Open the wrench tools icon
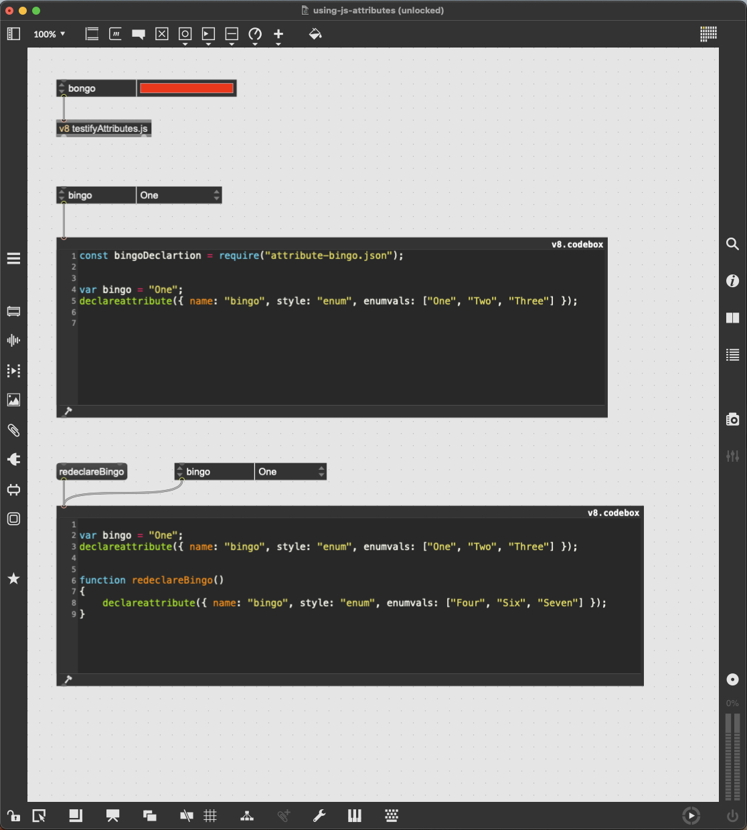This screenshot has height=830, width=747. [319, 815]
